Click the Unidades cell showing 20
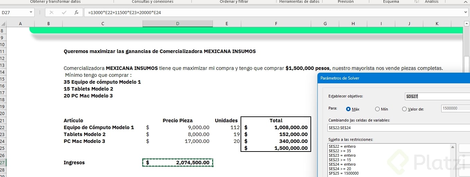The height and width of the screenshot is (177, 470). (227, 141)
